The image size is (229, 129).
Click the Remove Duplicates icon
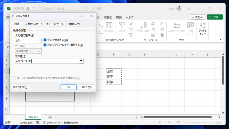(153, 29)
